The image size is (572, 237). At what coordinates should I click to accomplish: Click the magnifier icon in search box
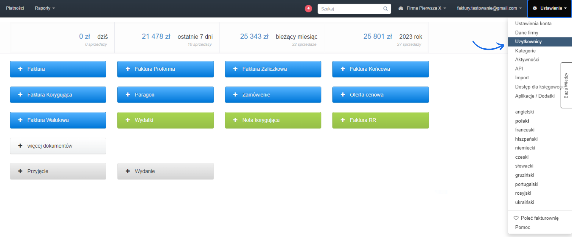click(386, 9)
